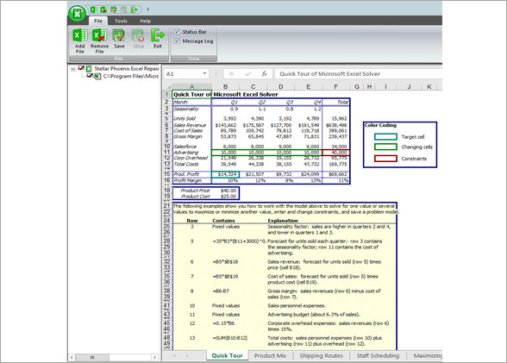Click the fx insert function icon

point(264,73)
